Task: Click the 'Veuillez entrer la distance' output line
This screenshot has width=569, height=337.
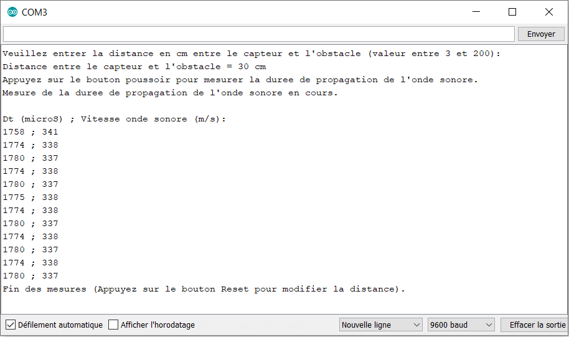Action: [251, 54]
